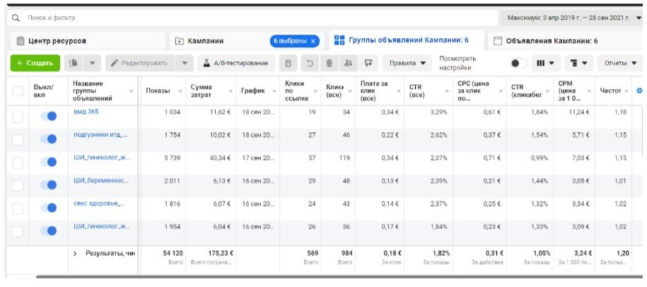Click sort arrow of 'График' column

point(274,91)
